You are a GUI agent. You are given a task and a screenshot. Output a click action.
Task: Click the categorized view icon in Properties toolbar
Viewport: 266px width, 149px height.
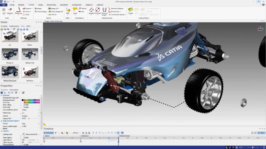coord(2,92)
